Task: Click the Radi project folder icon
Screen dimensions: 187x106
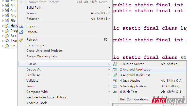Action: click(x=7, y=36)
